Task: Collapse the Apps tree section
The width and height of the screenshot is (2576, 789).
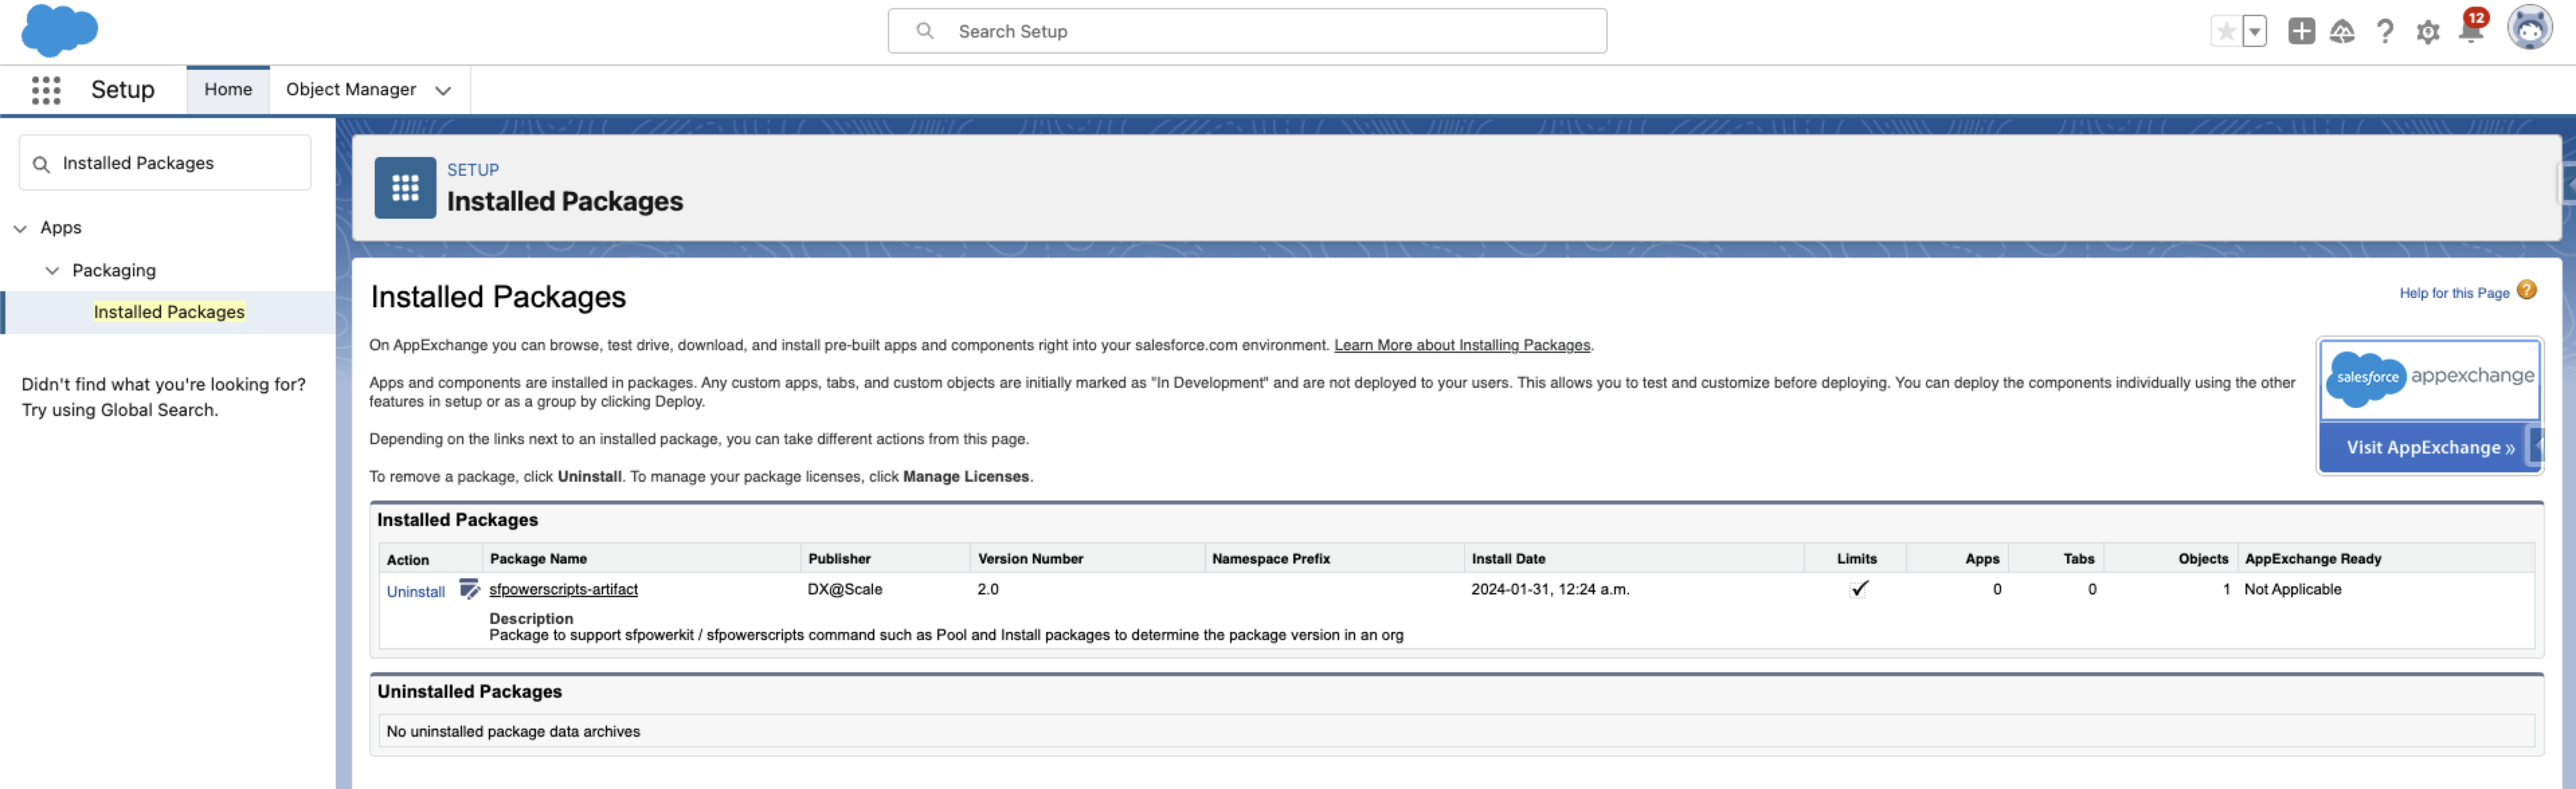Action: pos(20,229)
